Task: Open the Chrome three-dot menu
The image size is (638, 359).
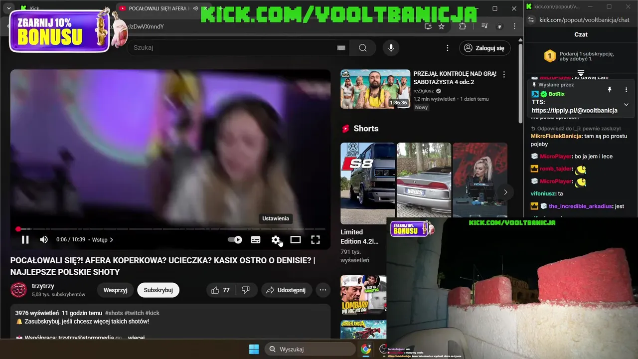Action: point(514,26)
